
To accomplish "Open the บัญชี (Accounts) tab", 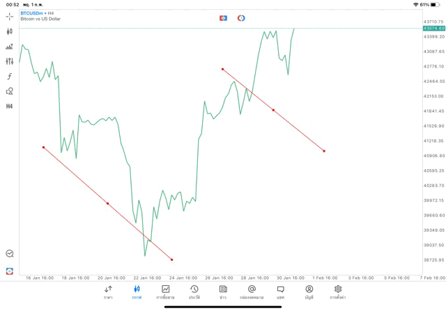I will click(309, 292).
